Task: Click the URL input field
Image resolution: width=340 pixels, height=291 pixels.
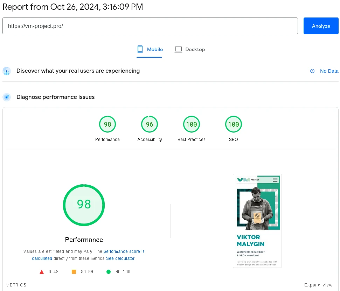Action: click(x=150, y=26)
